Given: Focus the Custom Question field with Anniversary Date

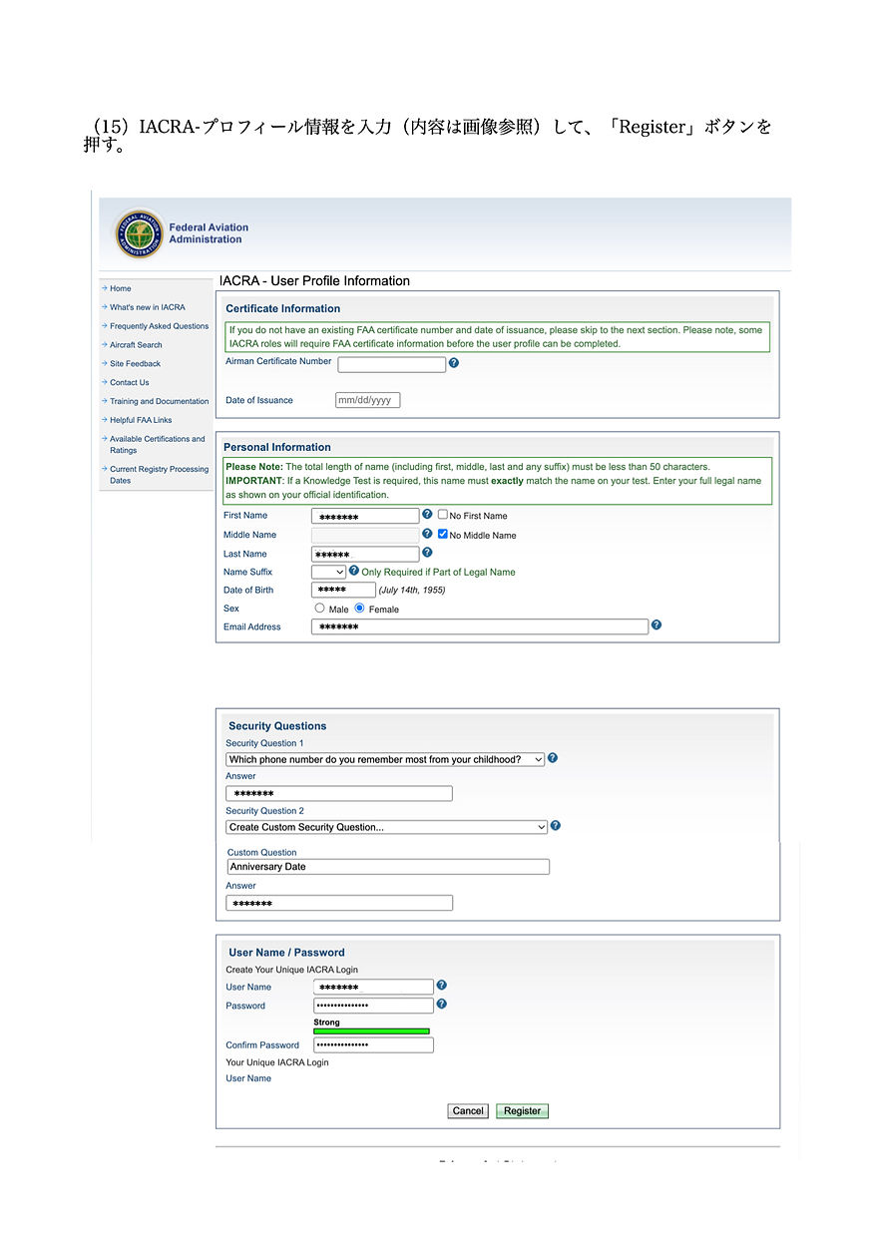Looking at the screenshot, I should pyautogui.click(x=388, y=867).
